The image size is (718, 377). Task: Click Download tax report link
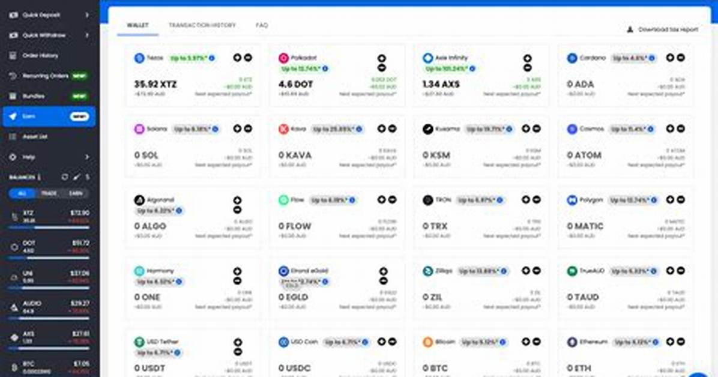(x=663, y=29)
